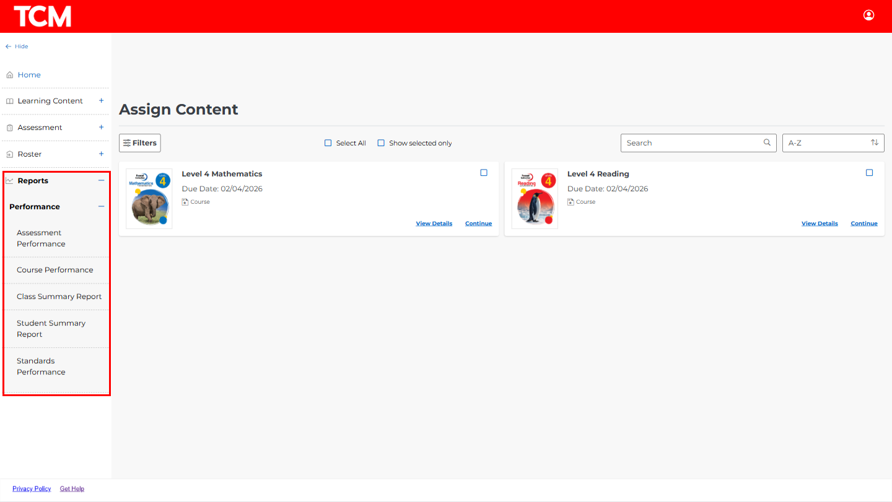Expand the Learning Content menu

point(102,101)
